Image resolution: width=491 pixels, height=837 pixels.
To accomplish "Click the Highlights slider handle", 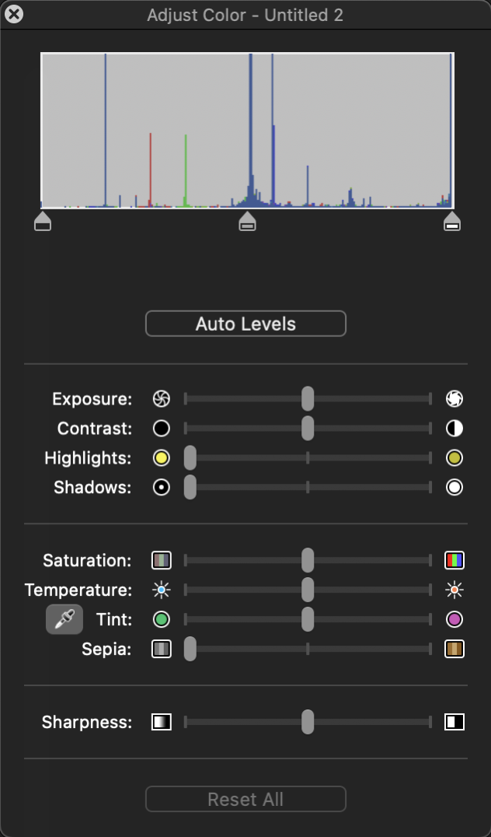I will pos(190,458).
